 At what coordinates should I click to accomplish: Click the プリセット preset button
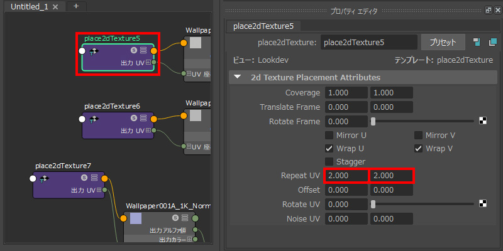[443, 42]
